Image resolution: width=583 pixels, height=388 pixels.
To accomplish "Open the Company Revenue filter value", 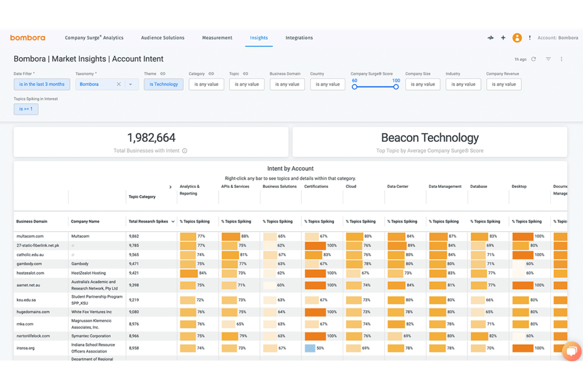I will click(504, 84).
